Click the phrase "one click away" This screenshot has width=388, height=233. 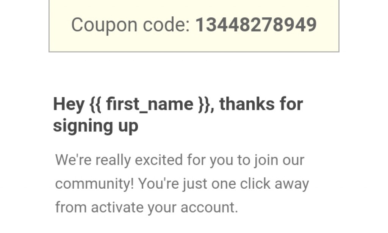pyautogui.click(x=260, y=184)
